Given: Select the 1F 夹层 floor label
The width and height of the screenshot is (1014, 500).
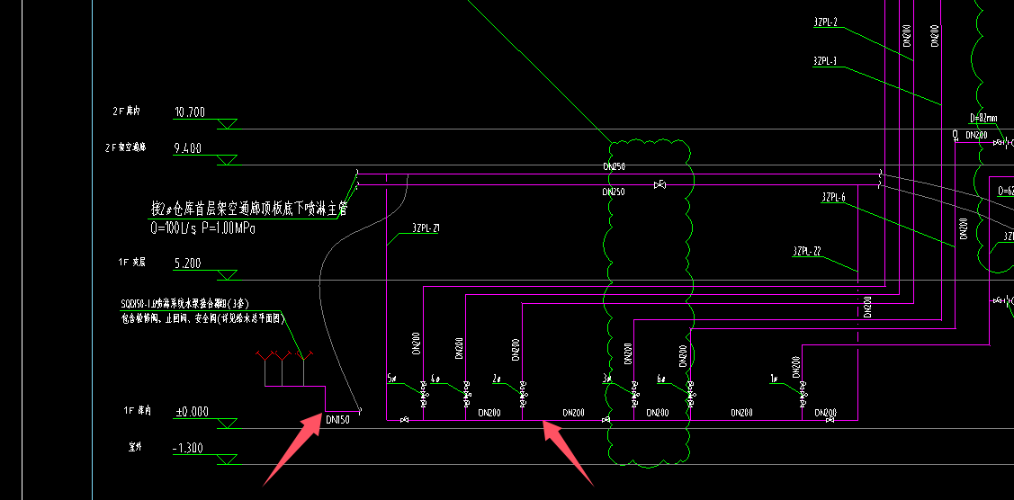Looking at the screenshot, I should click(x=132, y=262).
